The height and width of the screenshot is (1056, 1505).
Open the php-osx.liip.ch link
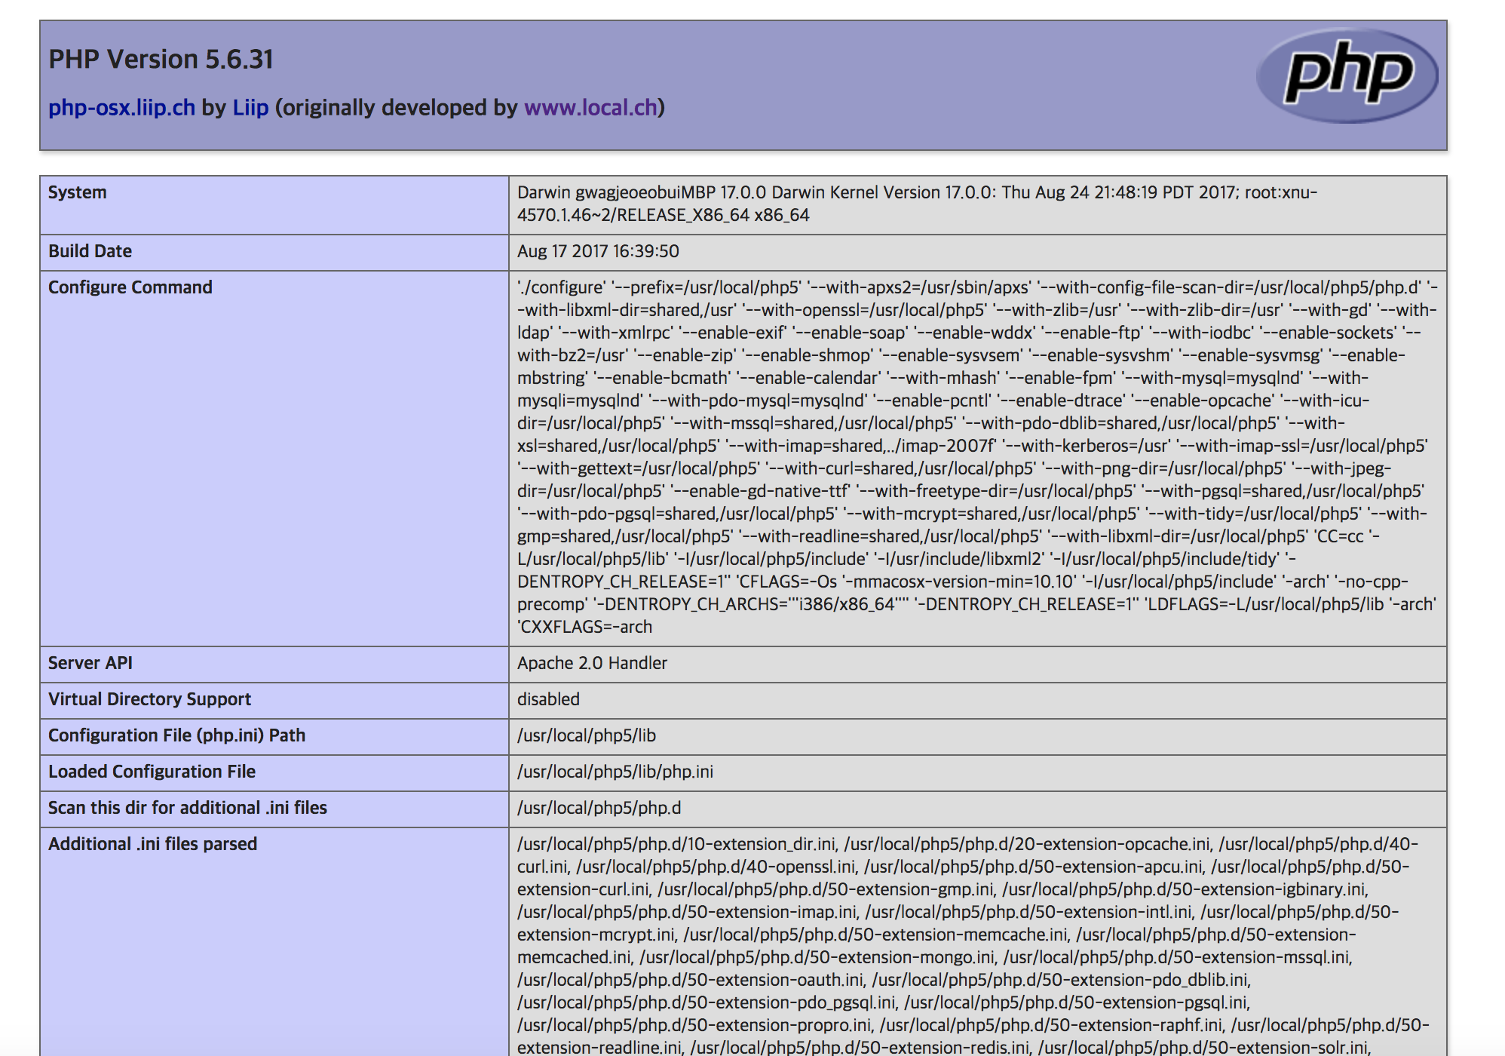[121, 108]
